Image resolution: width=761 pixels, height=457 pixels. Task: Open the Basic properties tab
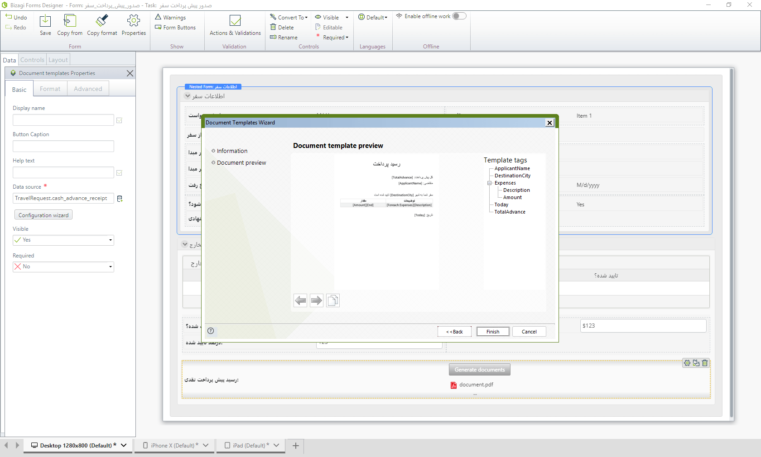pyautogui.click(x=19, y=89)
